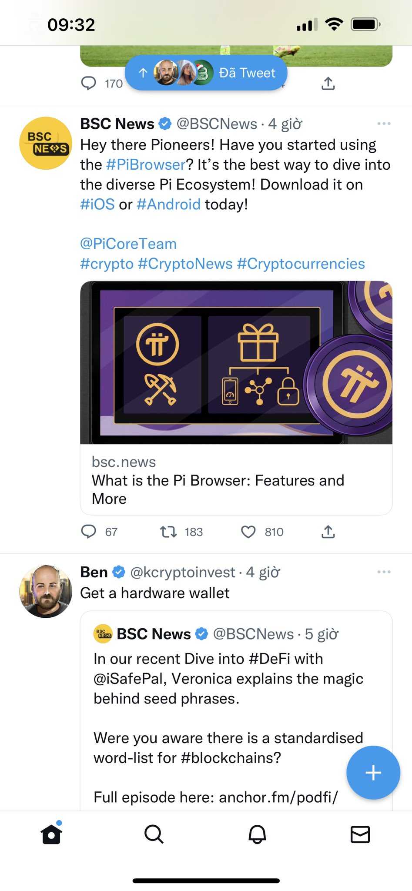Tap the 'Đã Tweet' new tweets pill
The width and height of the screenshot is (412, 891).
tap(206, 73)
